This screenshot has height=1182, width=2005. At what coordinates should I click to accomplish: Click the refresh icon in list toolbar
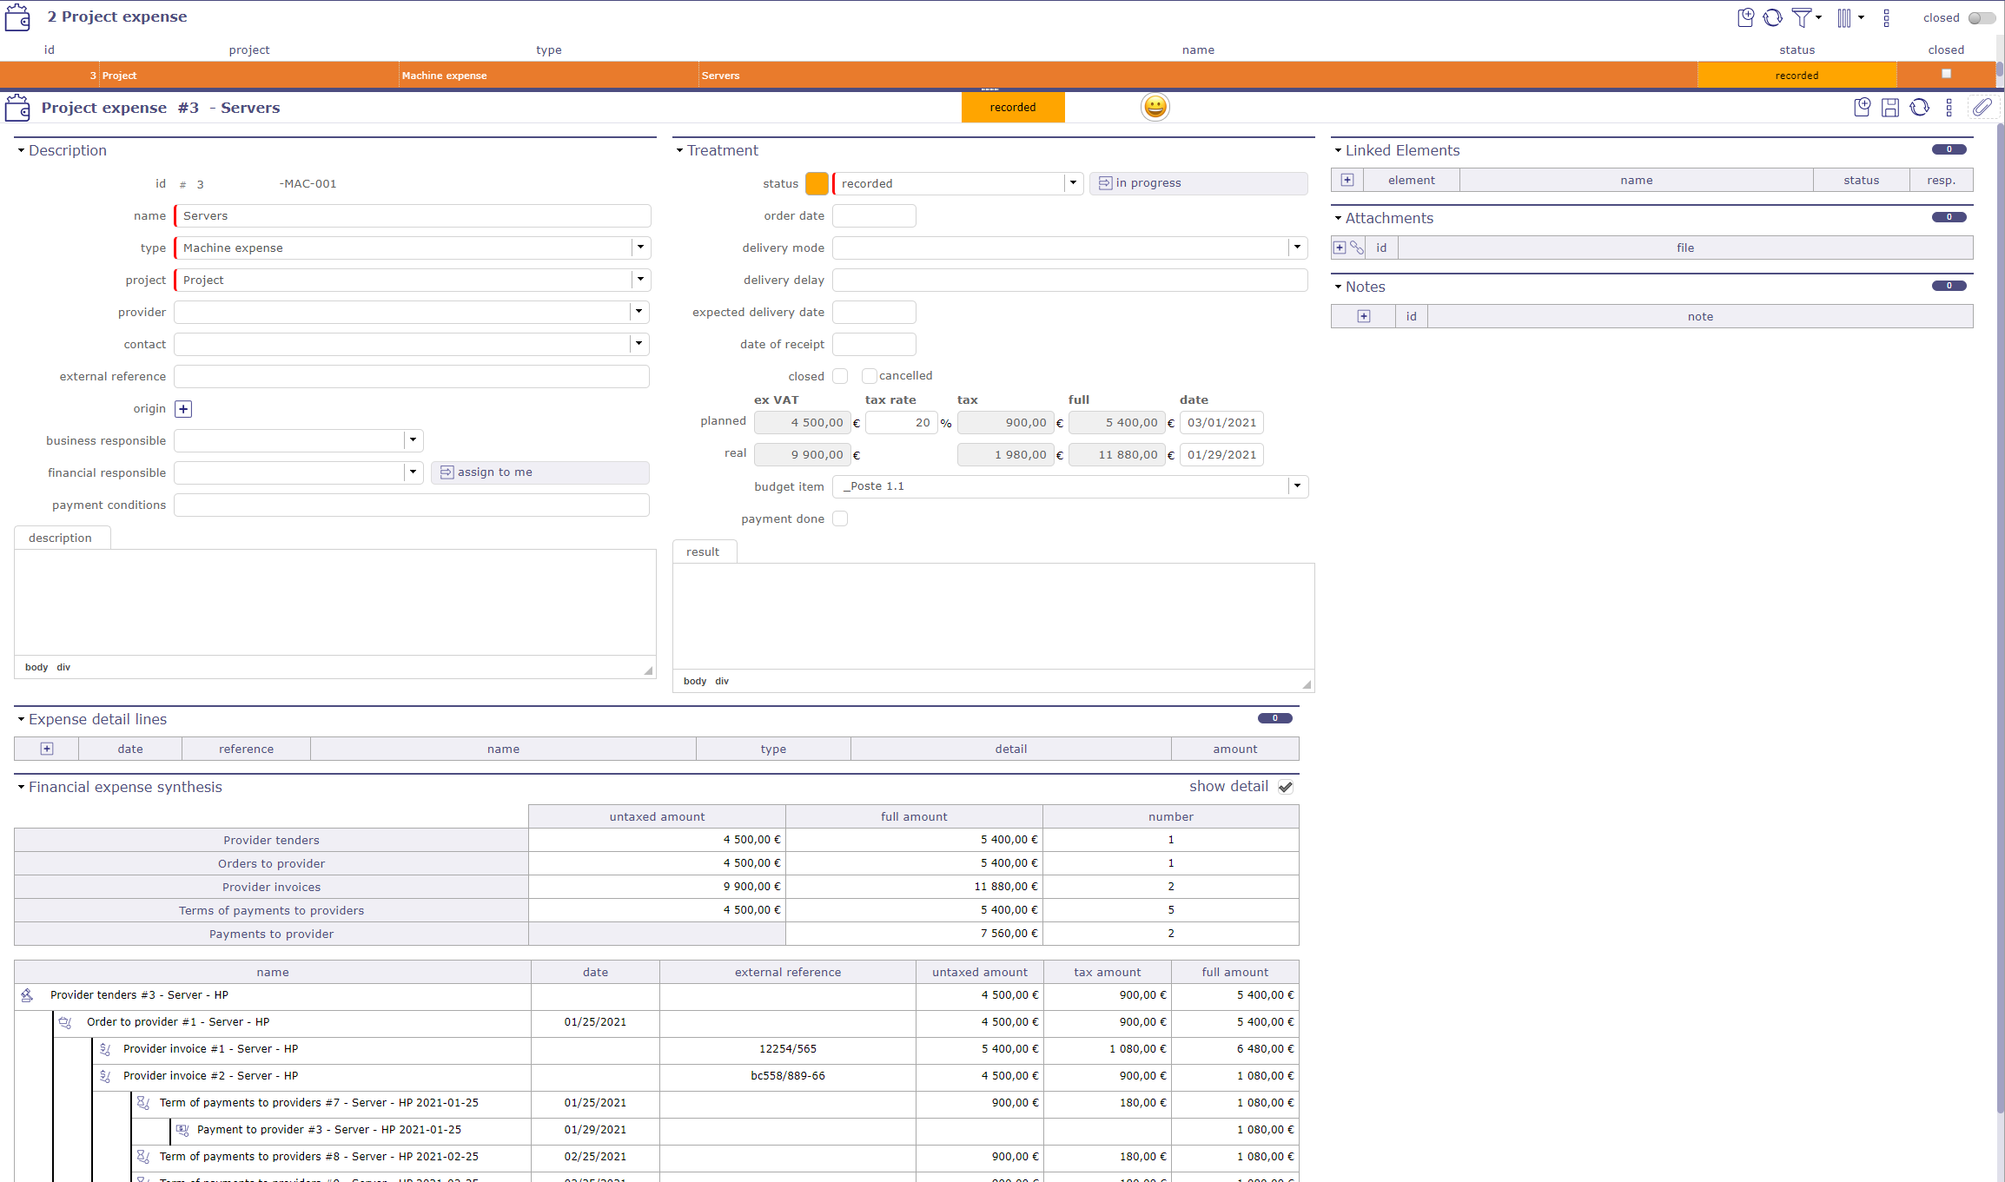coord(1773,17)
